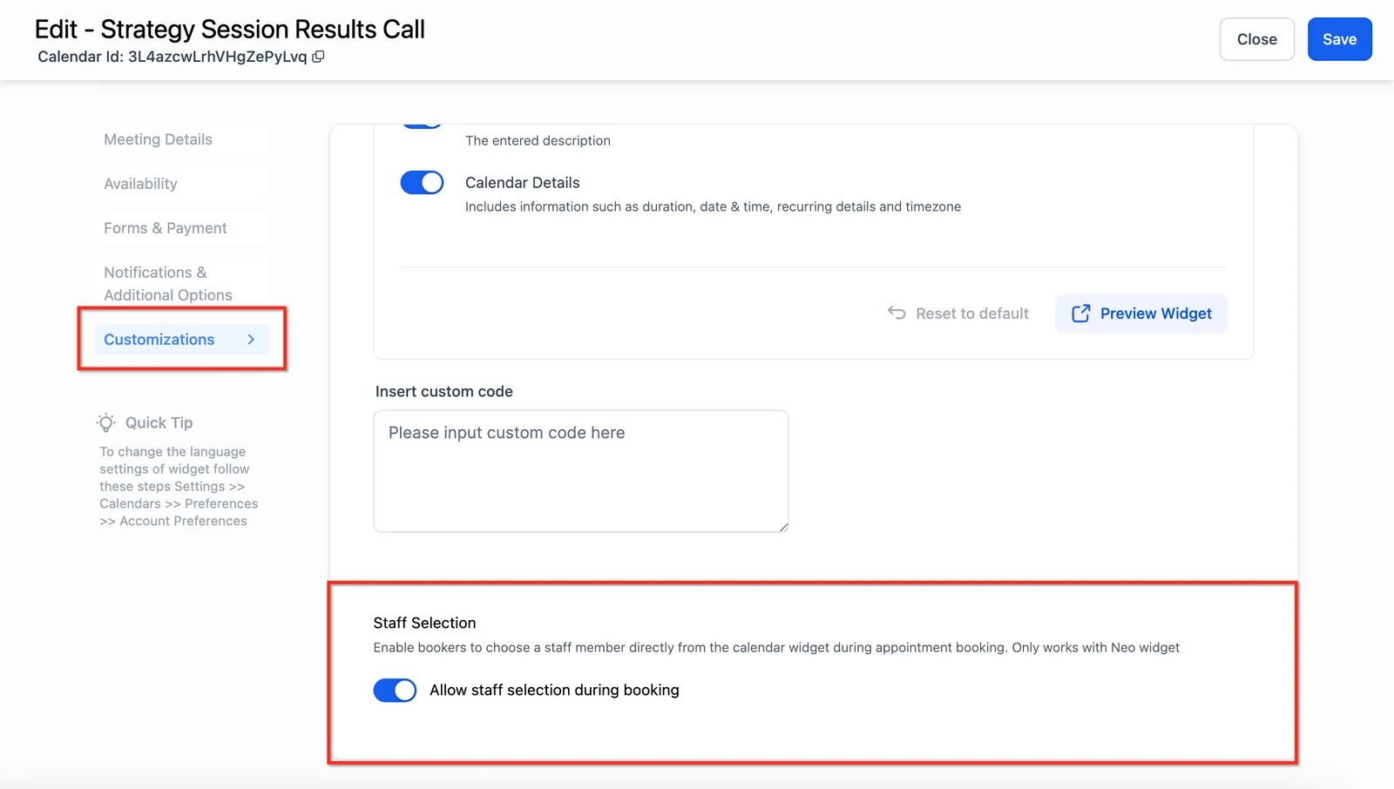
Task: Turn off Allow staff selection during booking
Action: 395,690
